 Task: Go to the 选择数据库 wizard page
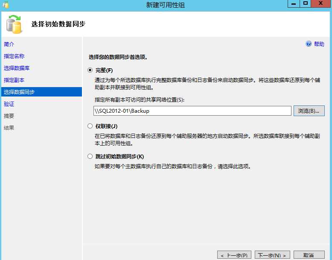pyautogui.click(x=17, y=68)
